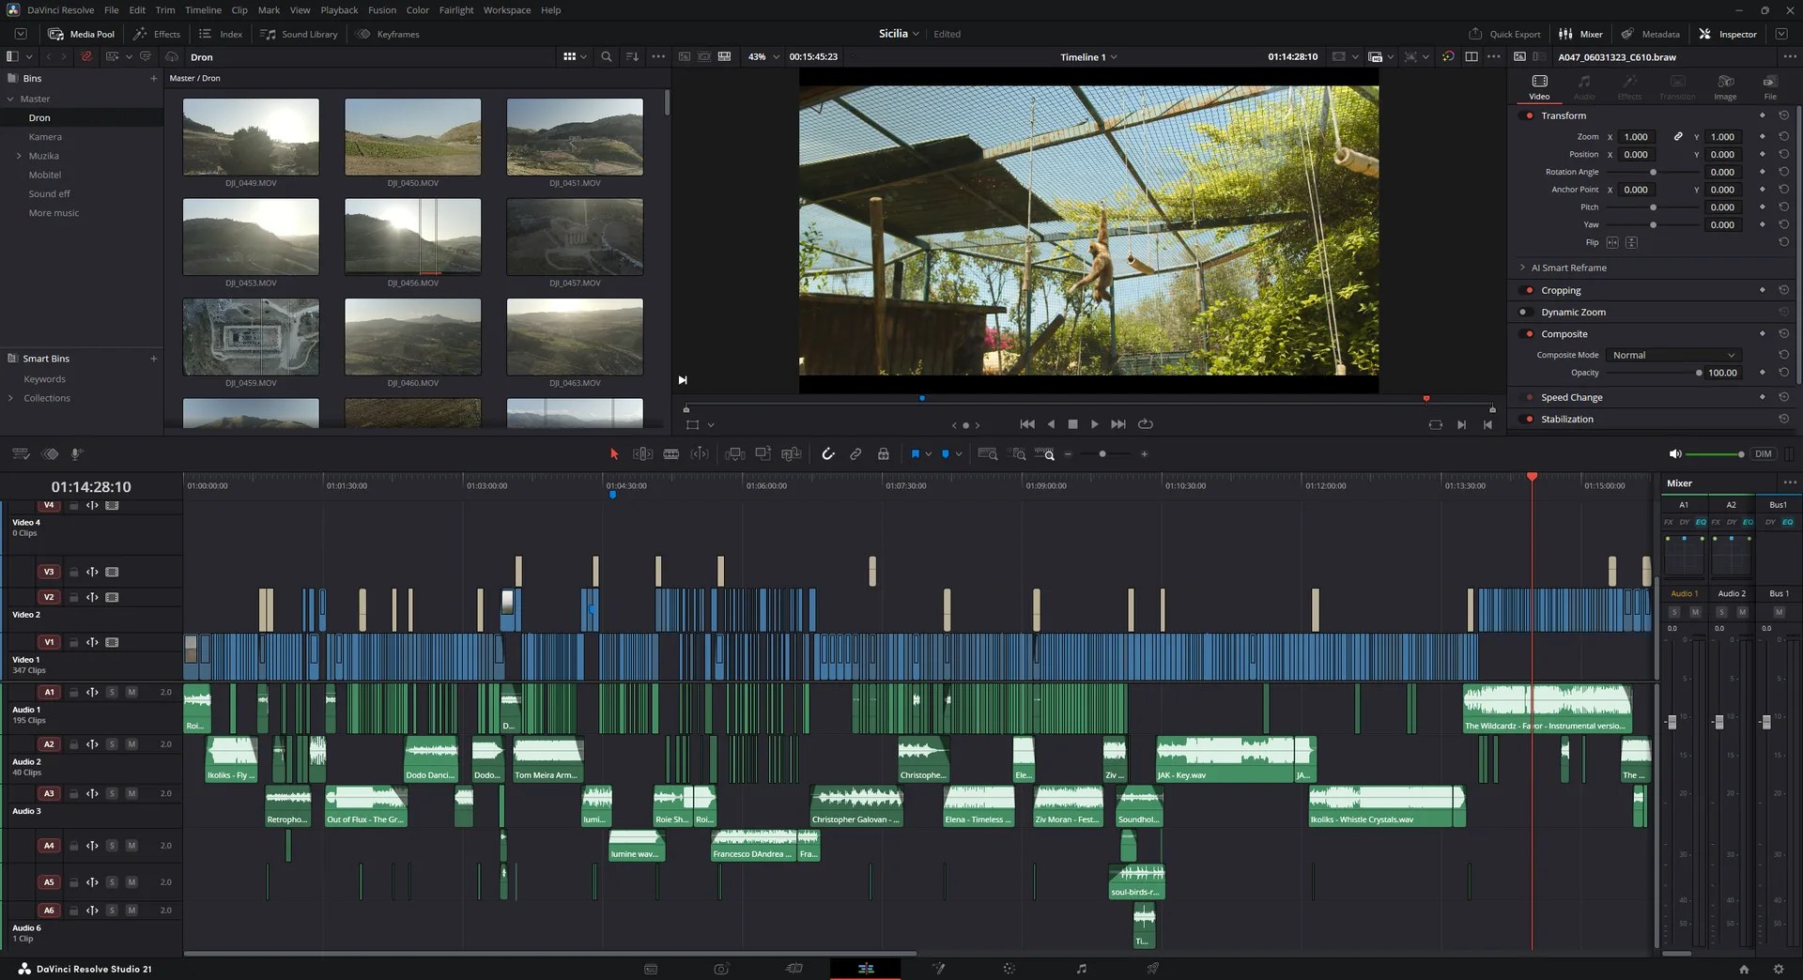The height and width of the screenshot is (980, 1803).
Task: Open the Metadata panel
Action: coord(1650,34)
